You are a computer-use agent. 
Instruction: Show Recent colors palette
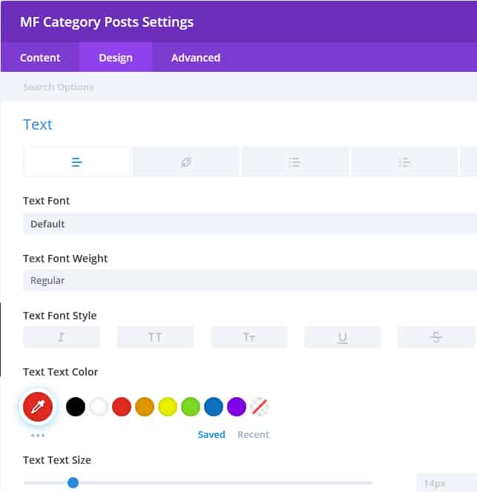tap(253, 435)
